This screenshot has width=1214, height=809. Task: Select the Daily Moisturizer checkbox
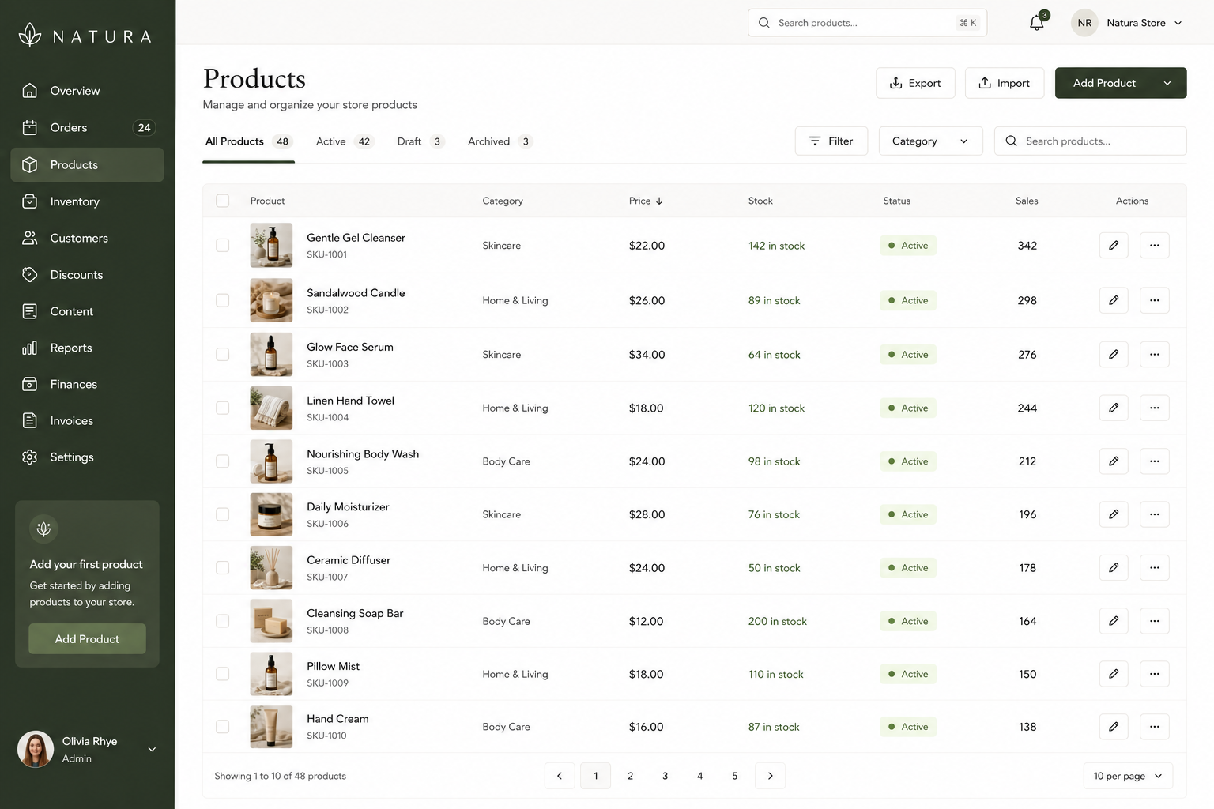click(x=223, y=514)
